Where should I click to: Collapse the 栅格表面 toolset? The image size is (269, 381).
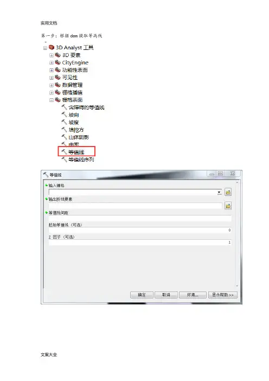[51, 100]
